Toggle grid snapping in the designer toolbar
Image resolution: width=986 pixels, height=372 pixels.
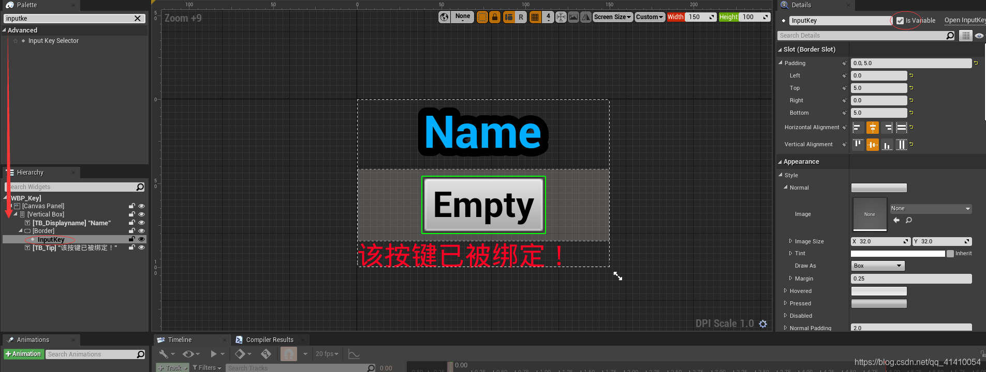[x=535, y=17]
